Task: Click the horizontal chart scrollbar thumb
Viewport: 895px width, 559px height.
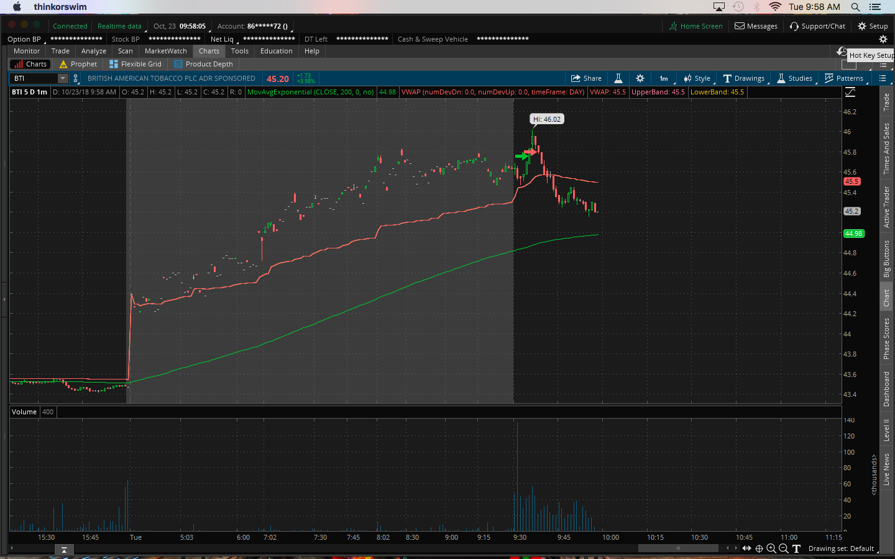Action: [x=678, y=548]
